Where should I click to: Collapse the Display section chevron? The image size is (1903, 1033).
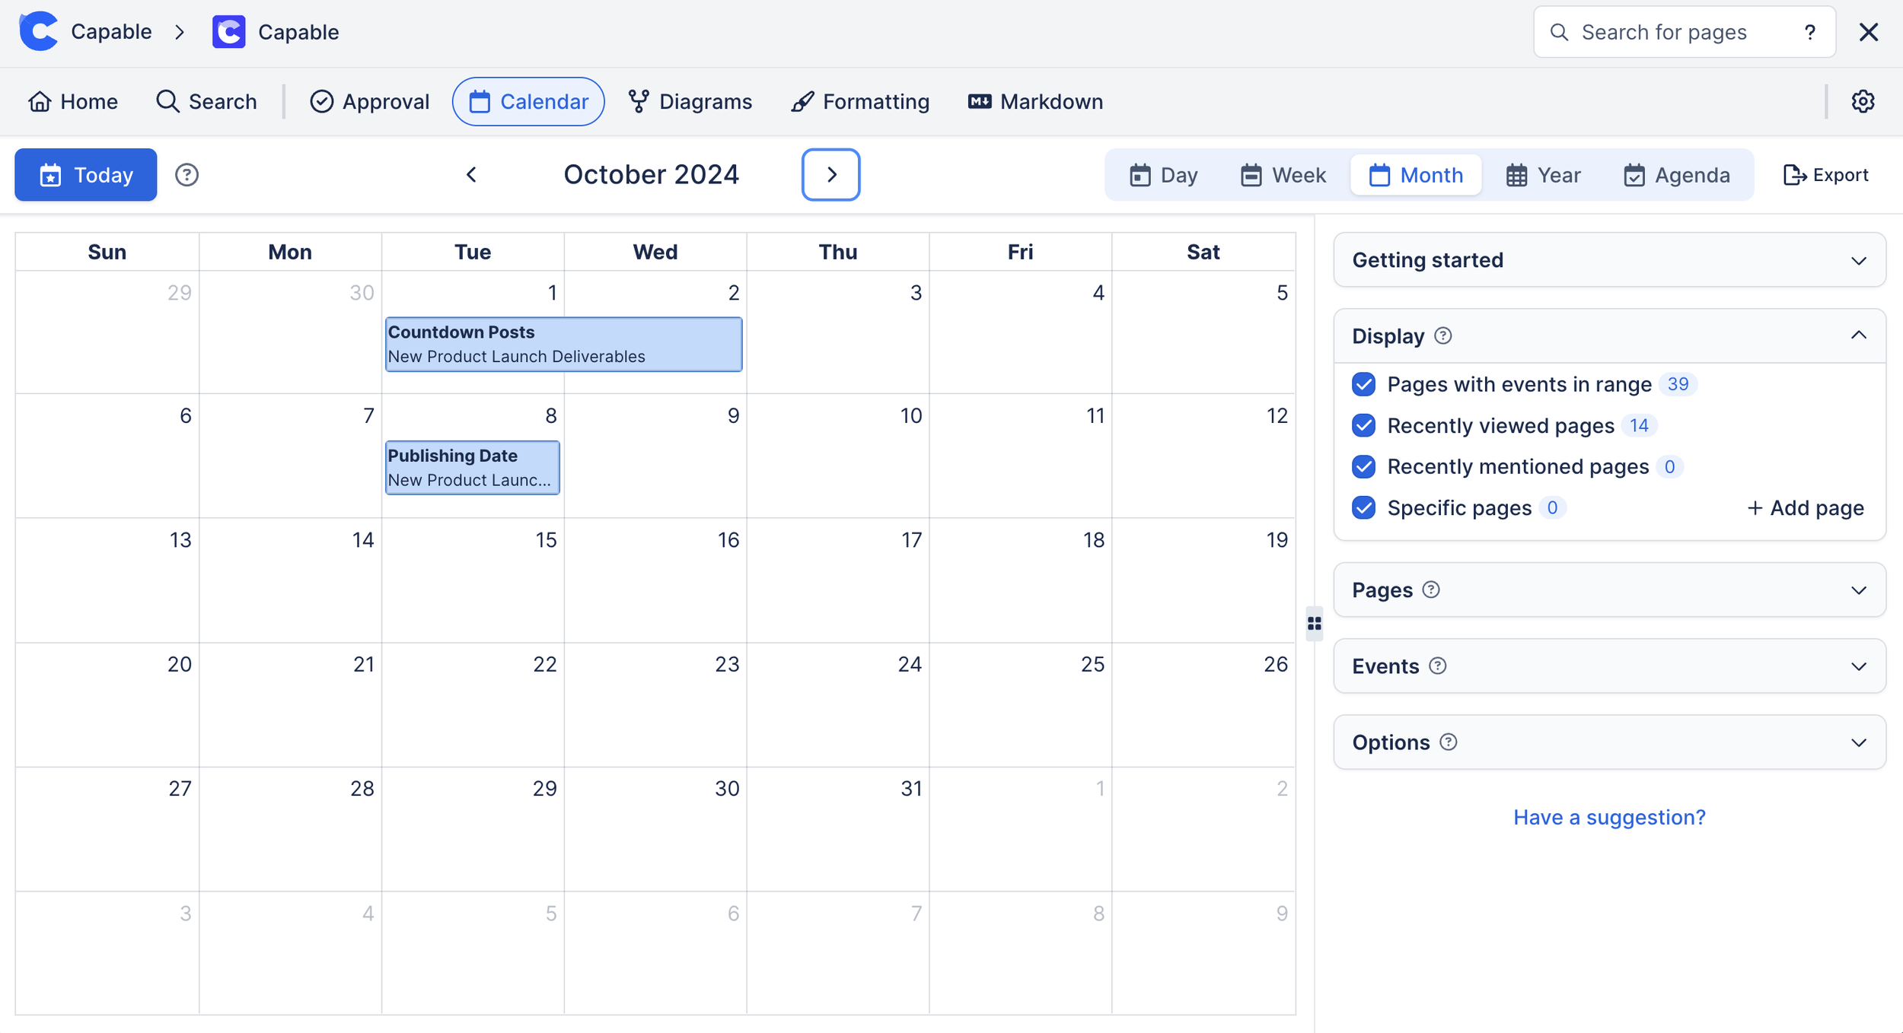(1859, 335)
